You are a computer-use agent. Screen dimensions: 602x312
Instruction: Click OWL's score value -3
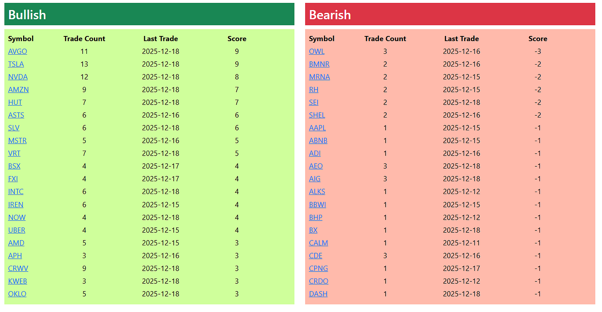(538, 52)
